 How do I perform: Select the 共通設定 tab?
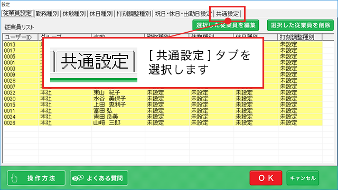click(x=228, y=14)
